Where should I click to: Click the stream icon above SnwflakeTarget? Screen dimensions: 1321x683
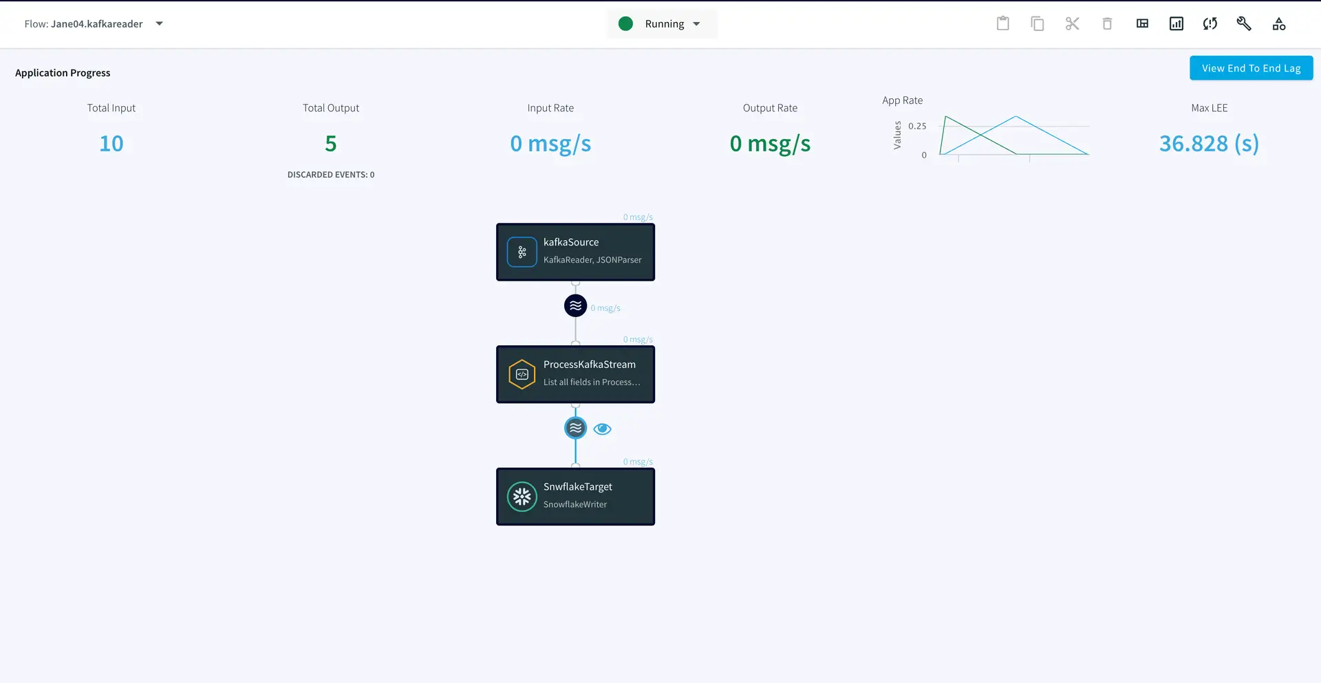pos(575,428)
